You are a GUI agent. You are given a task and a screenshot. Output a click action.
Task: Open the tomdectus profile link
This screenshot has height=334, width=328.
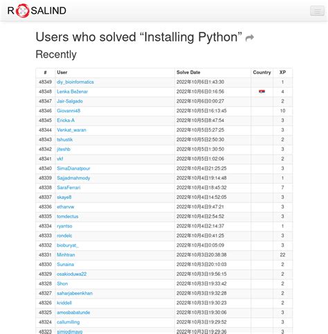(x=68, y=216)
